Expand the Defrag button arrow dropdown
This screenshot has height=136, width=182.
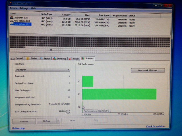tap(58, 121)
